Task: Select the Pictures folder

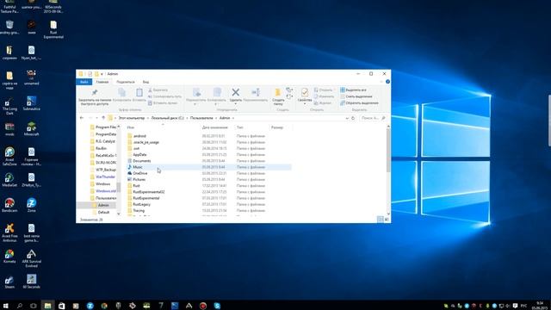Action: pyautogui.click(x=139, y=180)
